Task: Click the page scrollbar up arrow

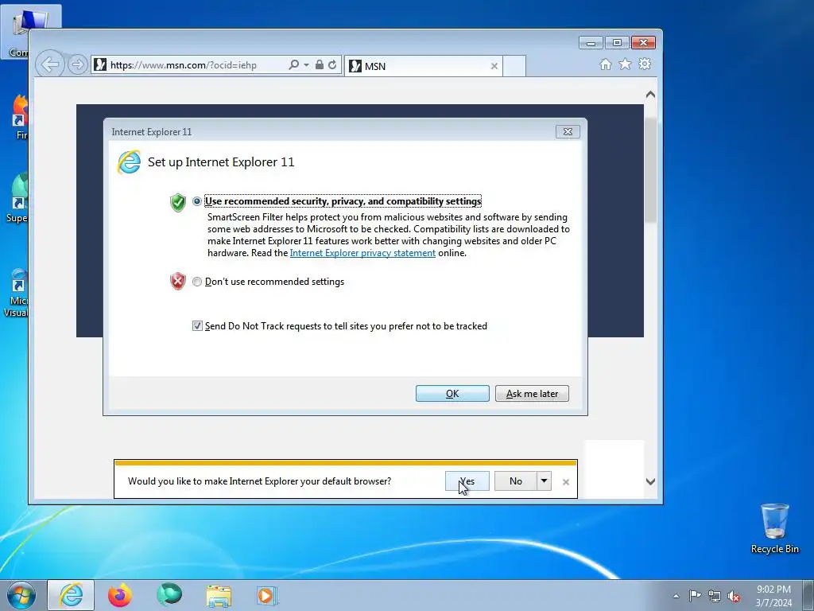Action: point(650,95)
